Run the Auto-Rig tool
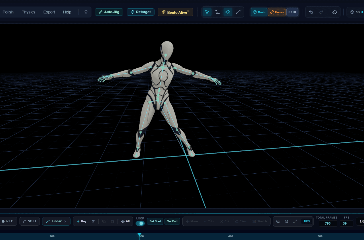 click(x=109, y=12)
